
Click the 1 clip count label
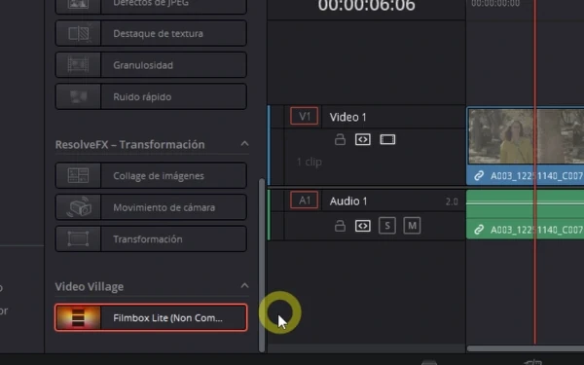pos(310,162)
